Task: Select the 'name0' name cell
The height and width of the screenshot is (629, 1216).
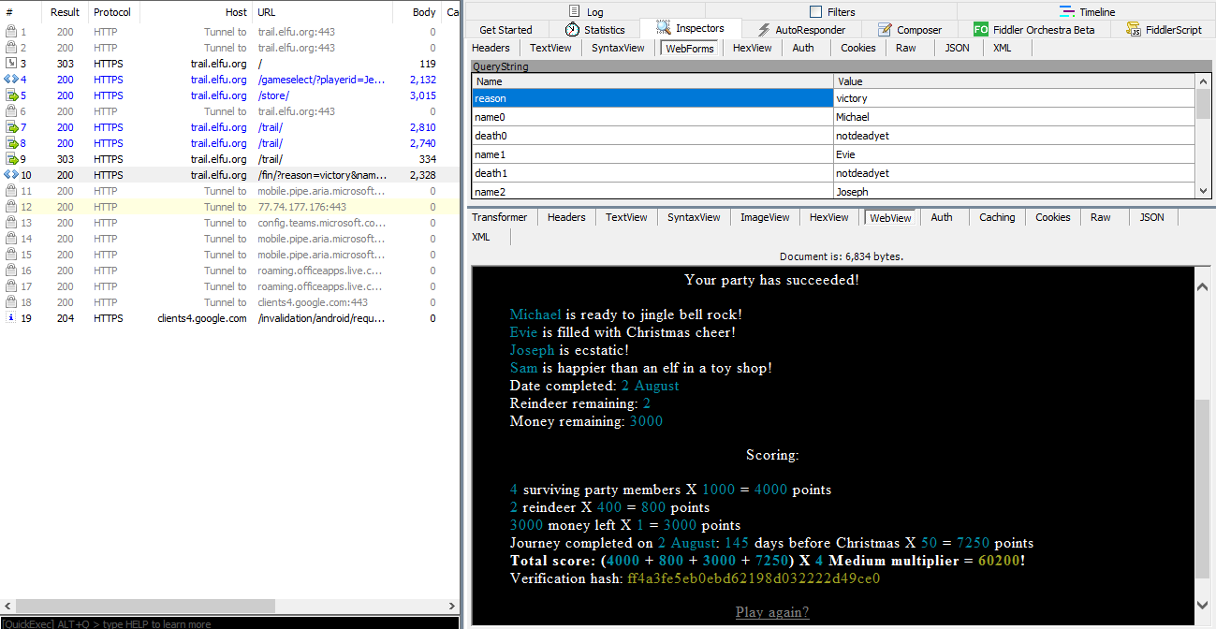Action: point(652,117)
